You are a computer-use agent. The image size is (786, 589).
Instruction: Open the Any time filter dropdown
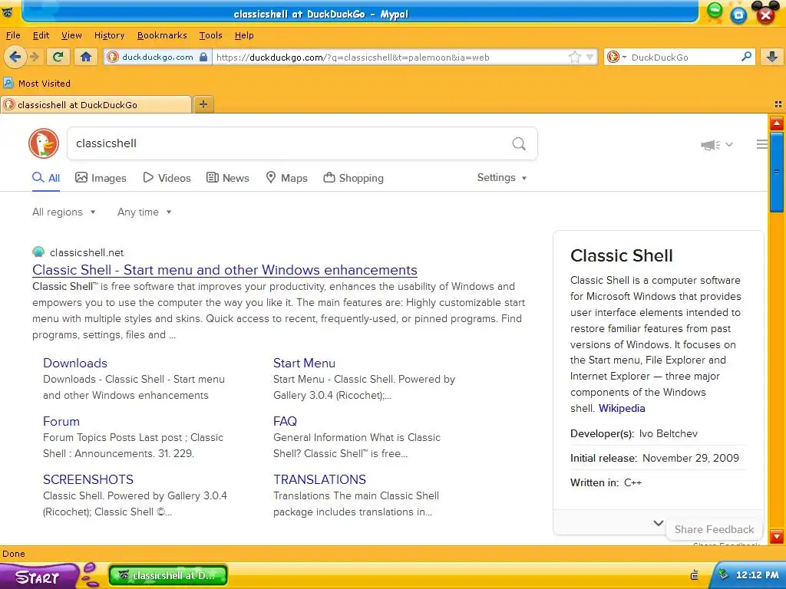144,212
